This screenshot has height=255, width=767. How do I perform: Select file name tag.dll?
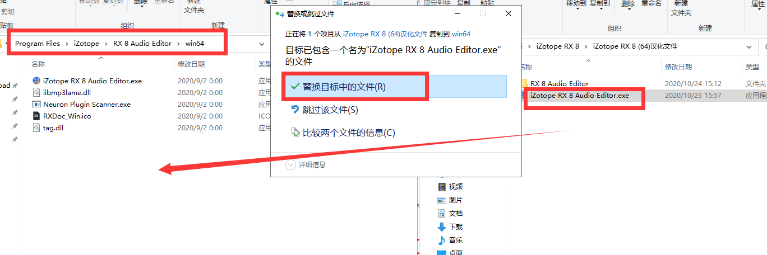(x=54, y=127)
